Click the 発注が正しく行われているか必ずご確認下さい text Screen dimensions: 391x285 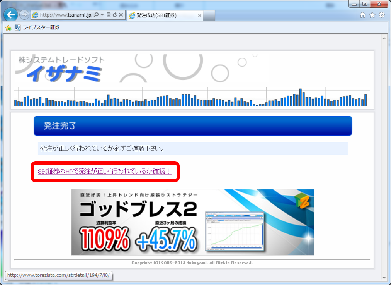(102, 148)
